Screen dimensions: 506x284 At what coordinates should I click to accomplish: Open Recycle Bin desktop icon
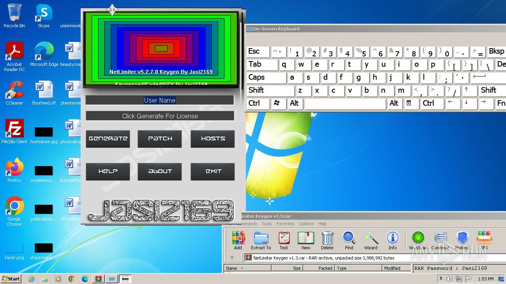pyautogui.click(x=14, y=16)
